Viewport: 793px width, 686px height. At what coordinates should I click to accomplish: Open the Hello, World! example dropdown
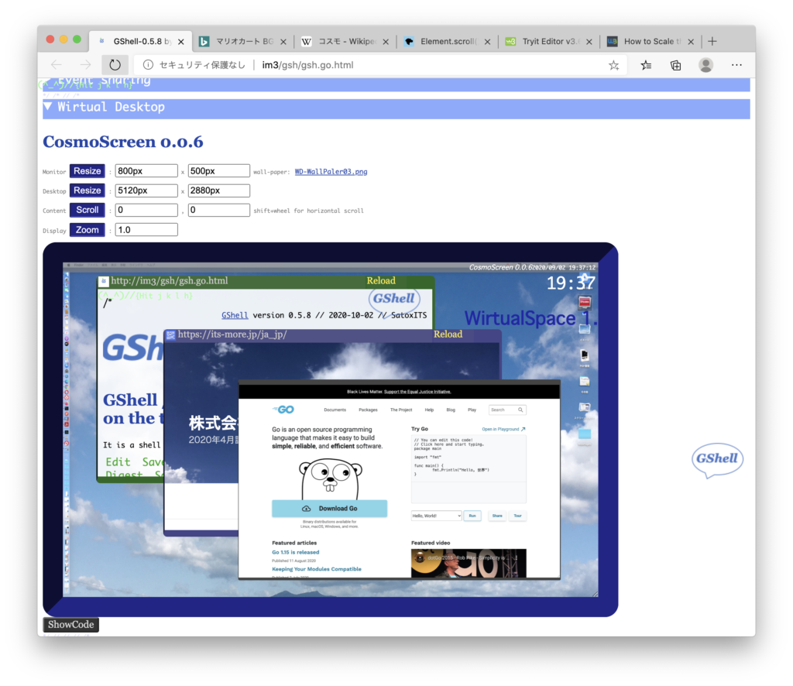click(x=436, y=516)
